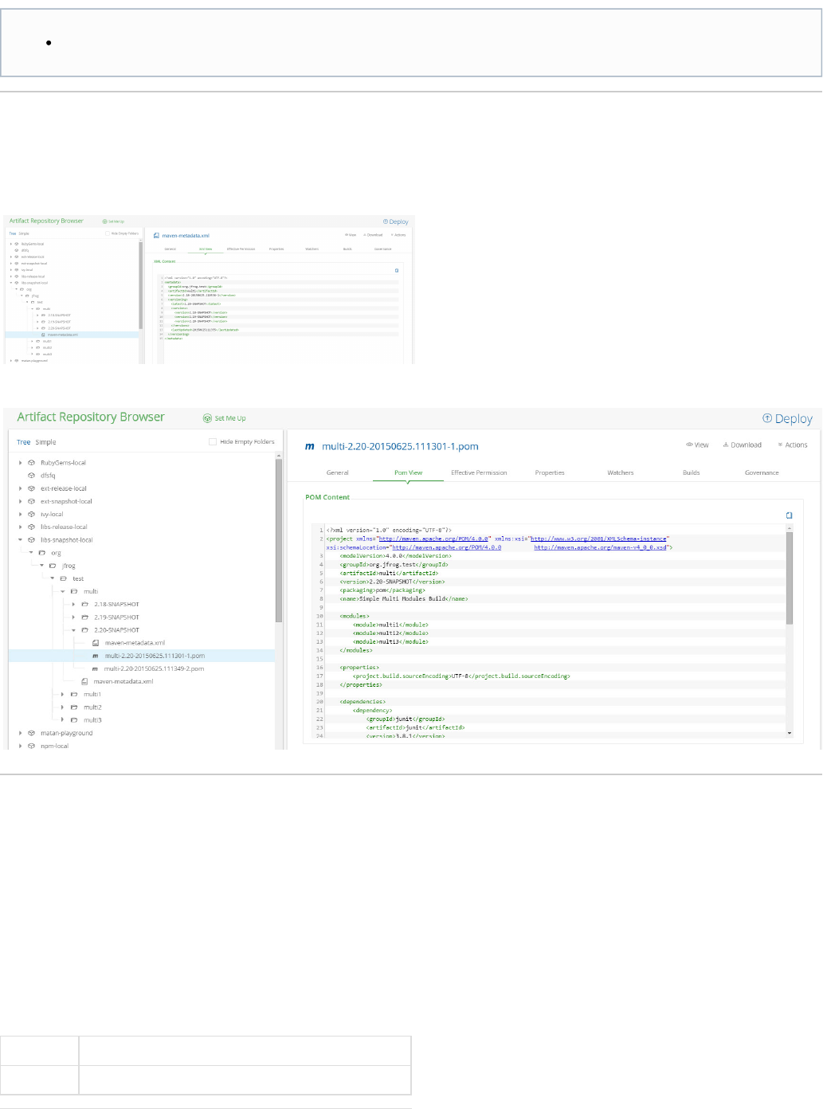823x1109 pixels.
Task: Select the org folder icon
Action: pyautogui.click(x=42, y=553)
